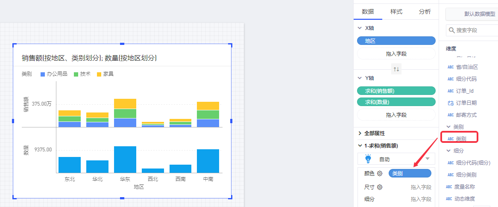Click the ABC icon beside 省/自治区
Viewport: 498px width, 207px height.
tap(450, 67)
